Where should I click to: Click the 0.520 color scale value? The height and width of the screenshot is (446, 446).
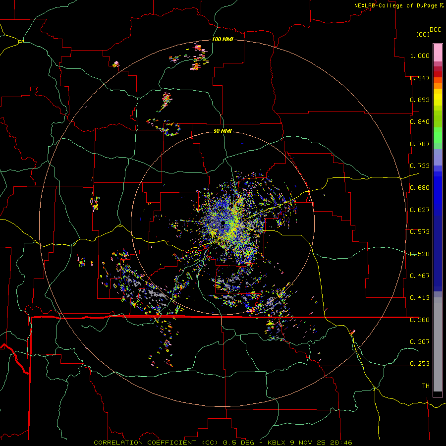click(x=420, y=254)
